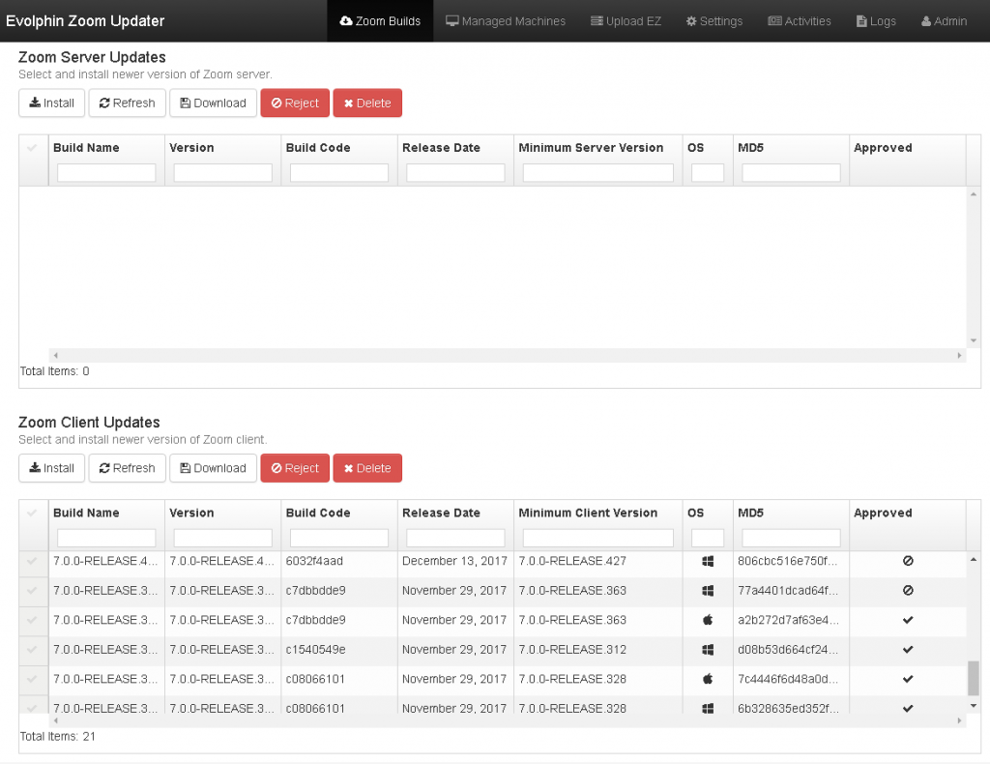Click server table Version filter field
Image resolution: width=990 pixels, height=764 pixels.
223,172
